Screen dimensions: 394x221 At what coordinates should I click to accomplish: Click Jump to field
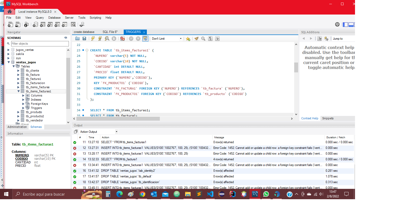pyautogui.click(x=343, y=39)
